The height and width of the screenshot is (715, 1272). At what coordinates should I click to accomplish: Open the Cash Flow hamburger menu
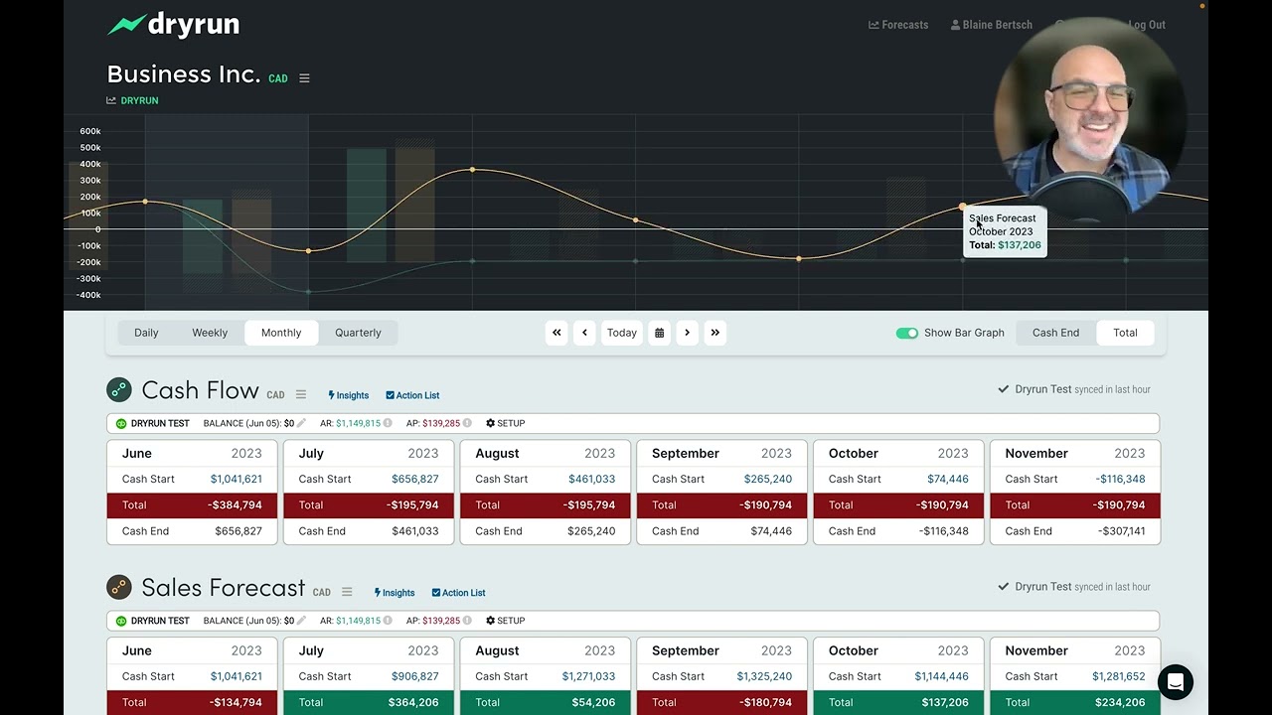click(301, 394)
